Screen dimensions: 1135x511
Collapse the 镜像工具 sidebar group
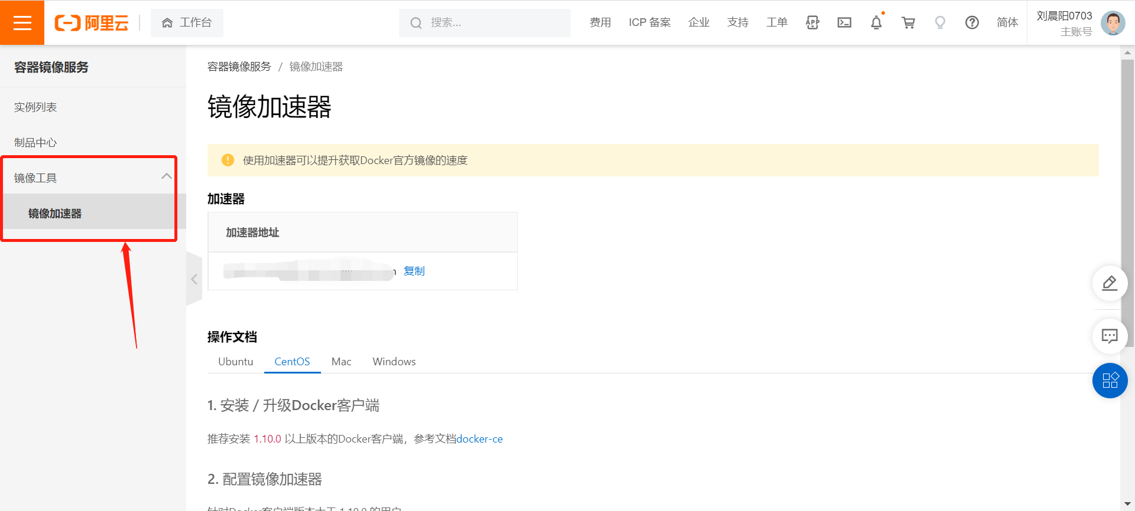coord(93,178)
